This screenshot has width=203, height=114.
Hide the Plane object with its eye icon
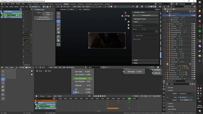(x=192, y=39)
